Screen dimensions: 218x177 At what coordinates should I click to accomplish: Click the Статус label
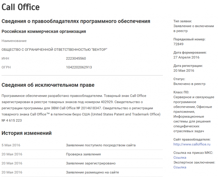point(179,79)
